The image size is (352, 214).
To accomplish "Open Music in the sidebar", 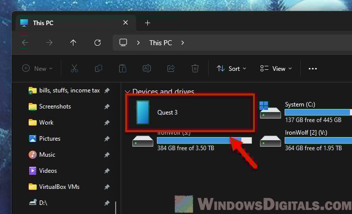I will (x=42, y=155).
